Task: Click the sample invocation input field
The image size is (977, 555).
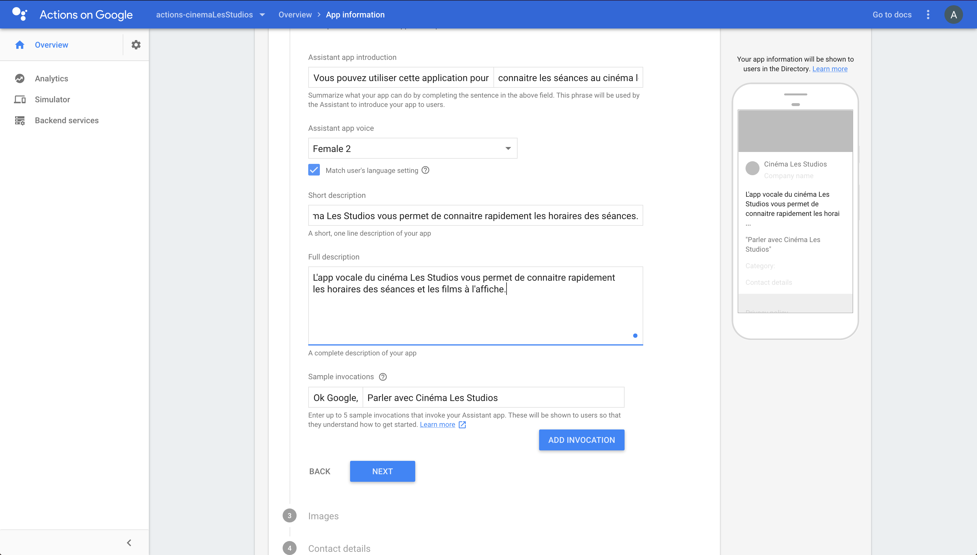Action: (x=493, y=397)
